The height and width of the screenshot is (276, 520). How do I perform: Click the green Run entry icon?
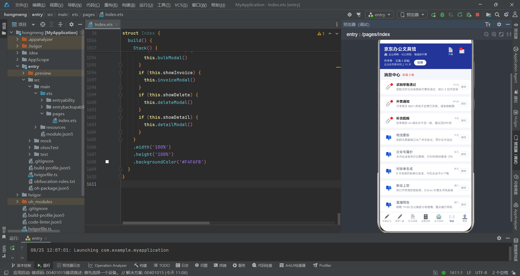pos(433,15)
